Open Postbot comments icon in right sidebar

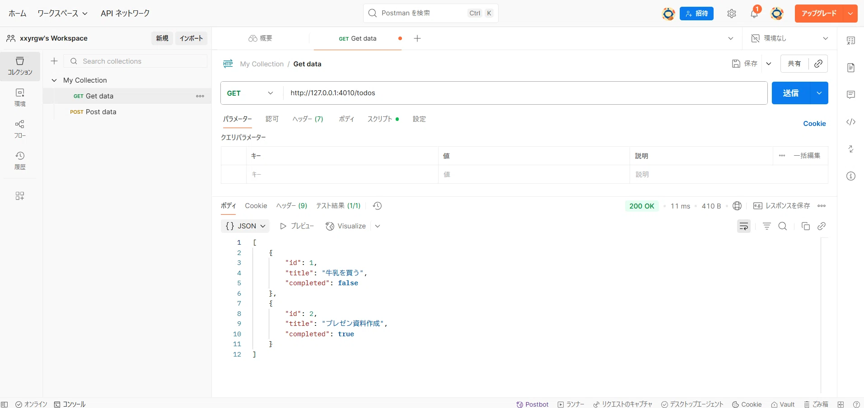[851, 95]
